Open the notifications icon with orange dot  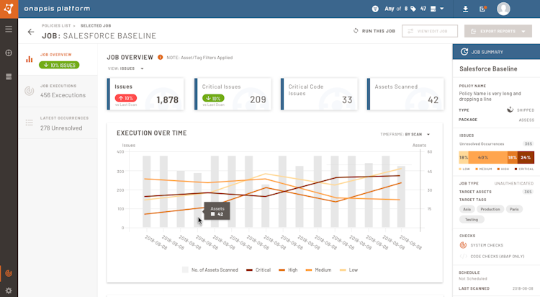[483, 9]
